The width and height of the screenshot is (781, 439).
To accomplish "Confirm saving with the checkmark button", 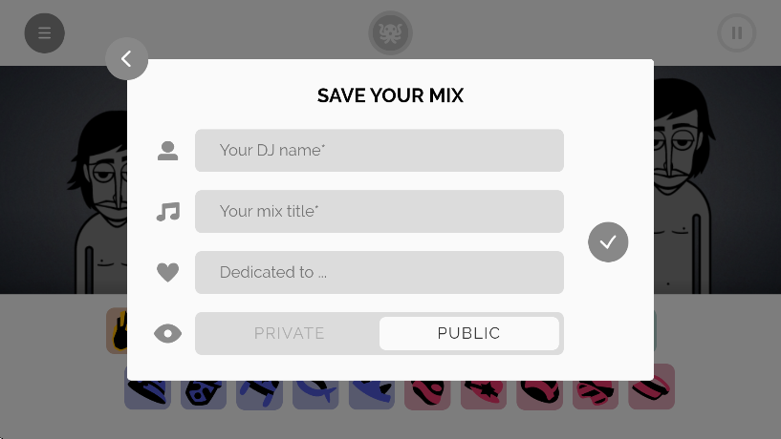I will pyautogui.click(x=608, y=242).
